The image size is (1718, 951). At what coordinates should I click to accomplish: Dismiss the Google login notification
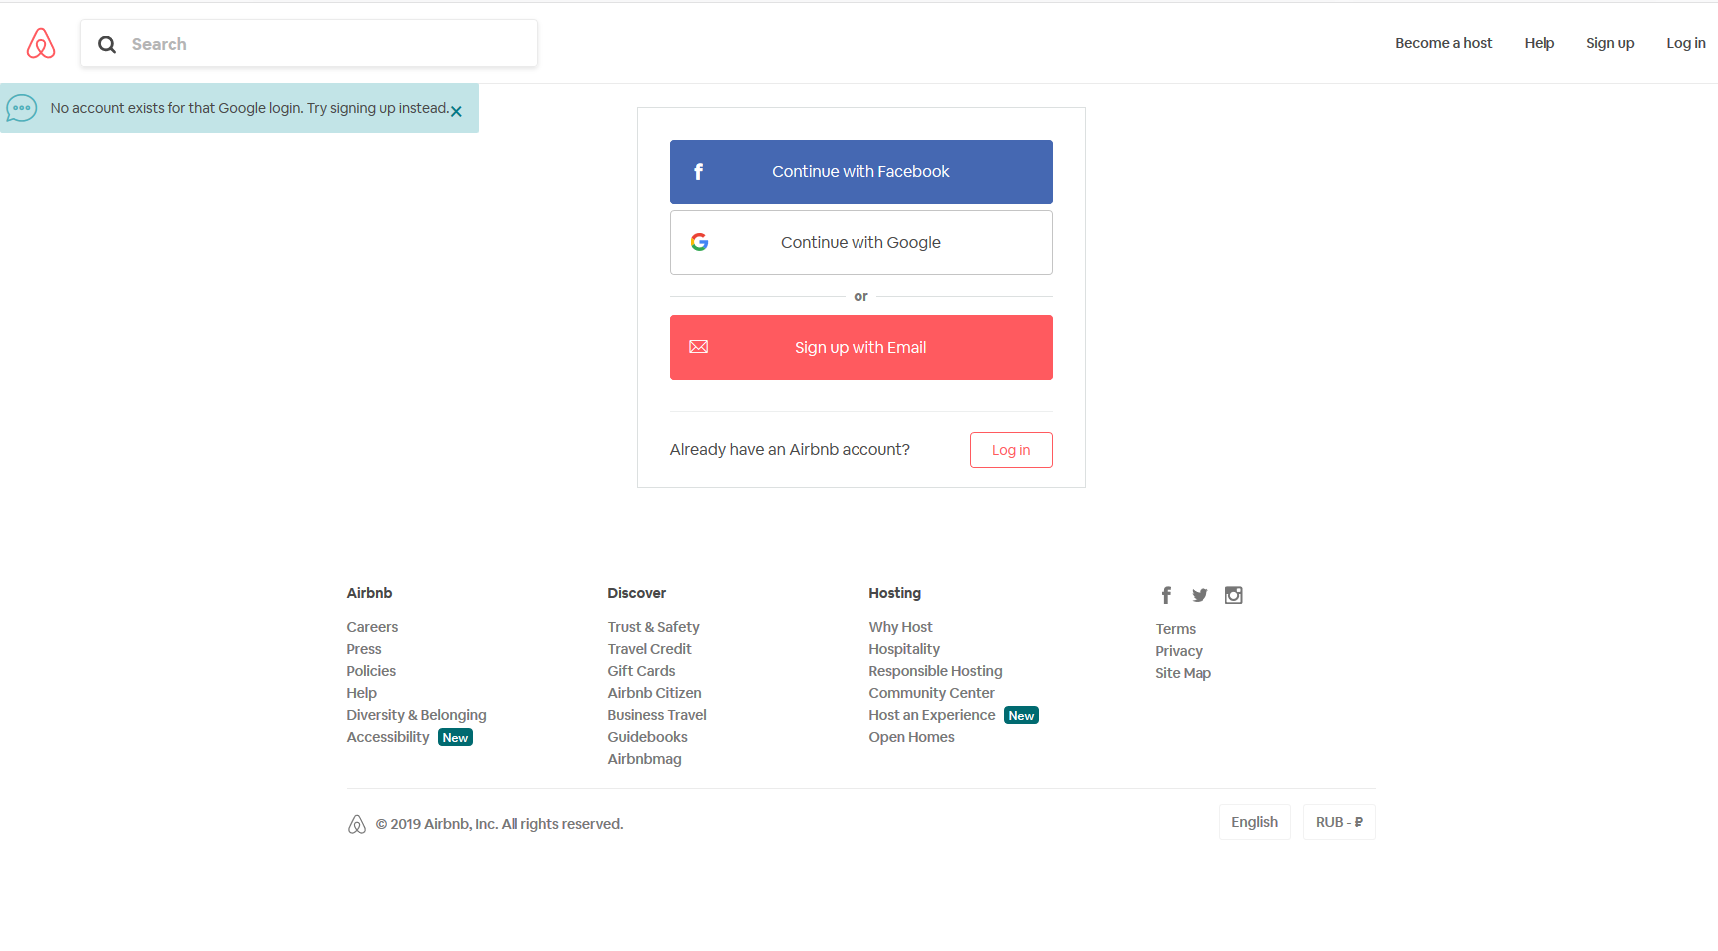click(456, 111)
